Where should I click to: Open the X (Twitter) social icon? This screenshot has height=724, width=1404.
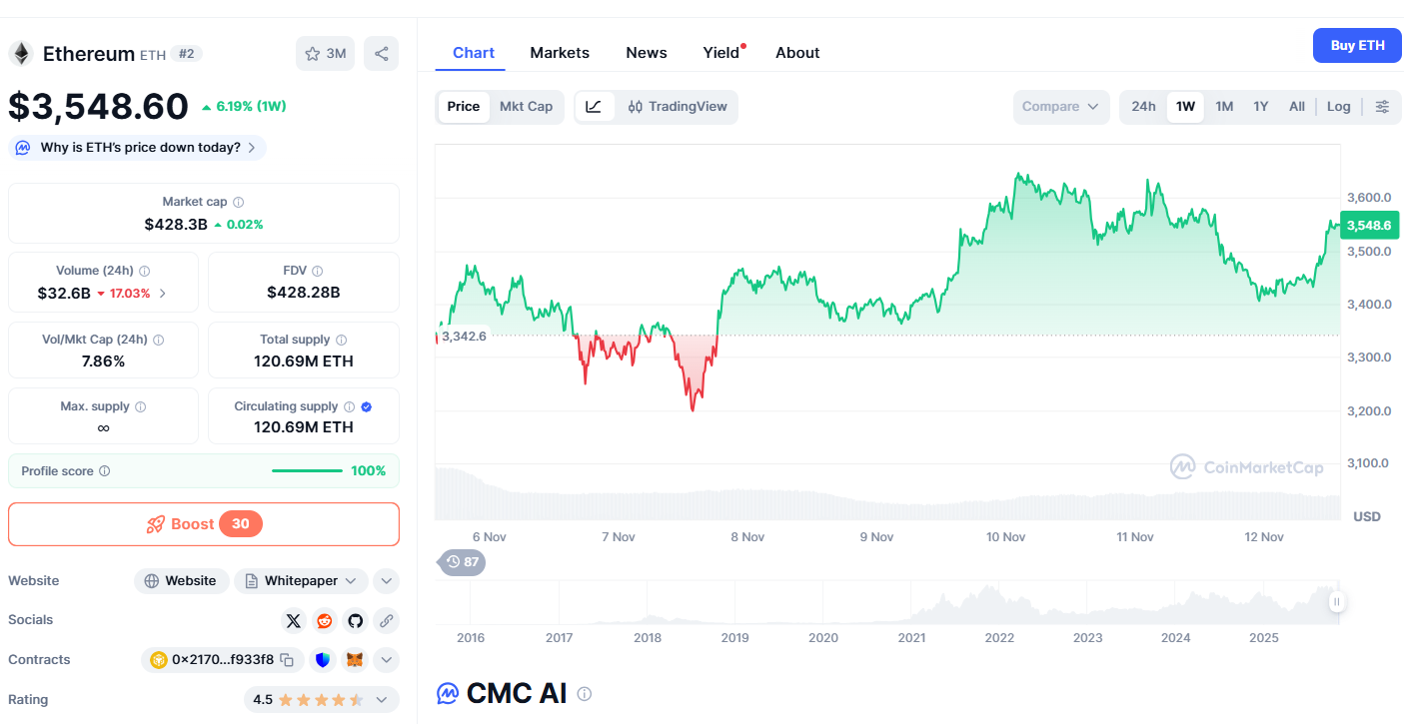click(x=293, y=621)
